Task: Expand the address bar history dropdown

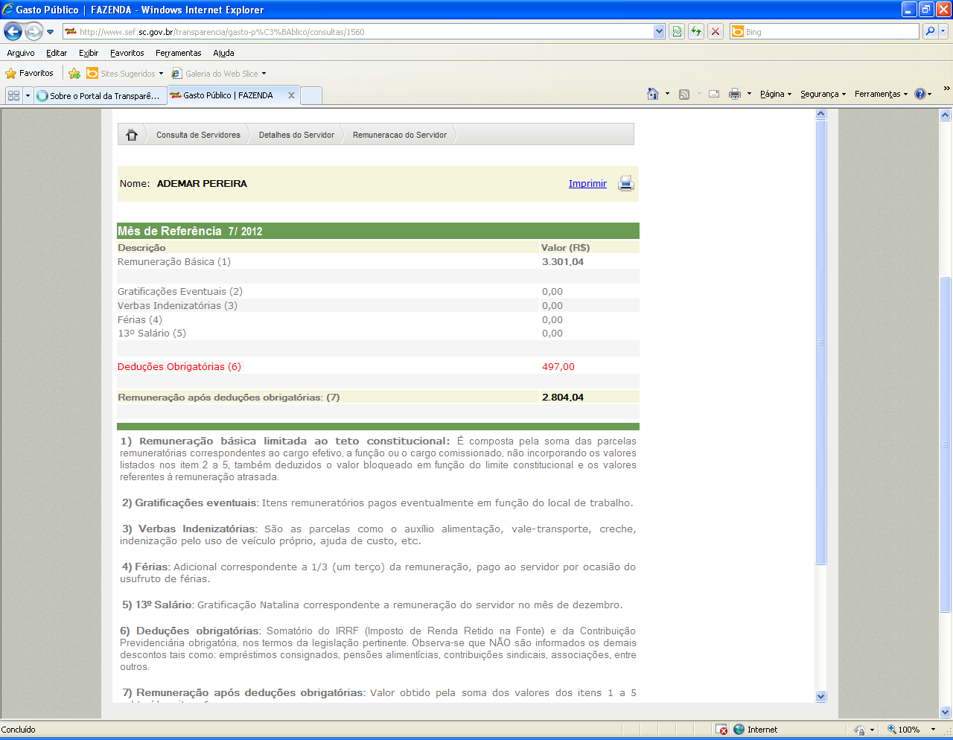Action: tap(659, 31)
